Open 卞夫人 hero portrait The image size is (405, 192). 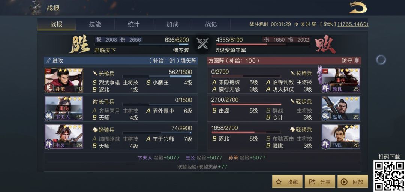coord(64,108)
